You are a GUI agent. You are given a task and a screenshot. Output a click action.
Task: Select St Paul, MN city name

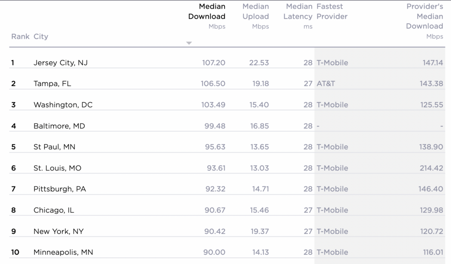54,147
